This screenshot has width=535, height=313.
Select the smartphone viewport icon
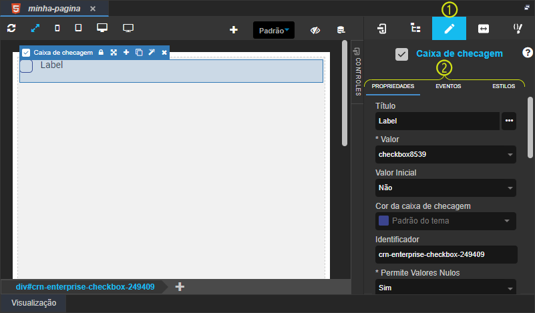coord(57,28)
